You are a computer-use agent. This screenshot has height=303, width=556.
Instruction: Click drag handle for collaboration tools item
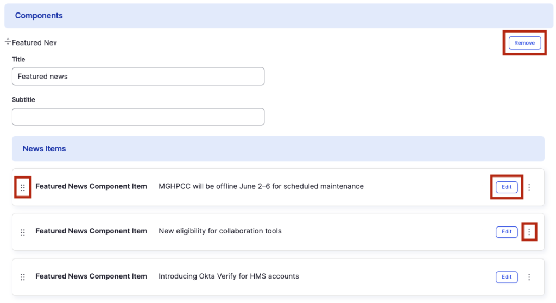(23, 232)
